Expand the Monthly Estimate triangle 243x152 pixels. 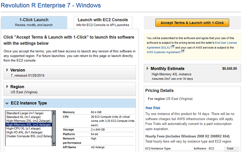tap(147, 68)
